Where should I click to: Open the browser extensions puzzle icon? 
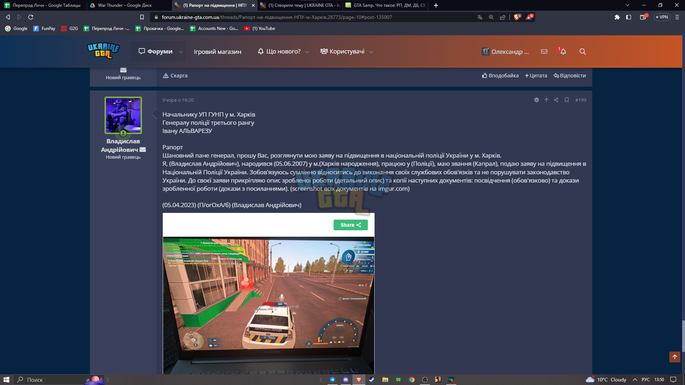(x=617, y=17)
